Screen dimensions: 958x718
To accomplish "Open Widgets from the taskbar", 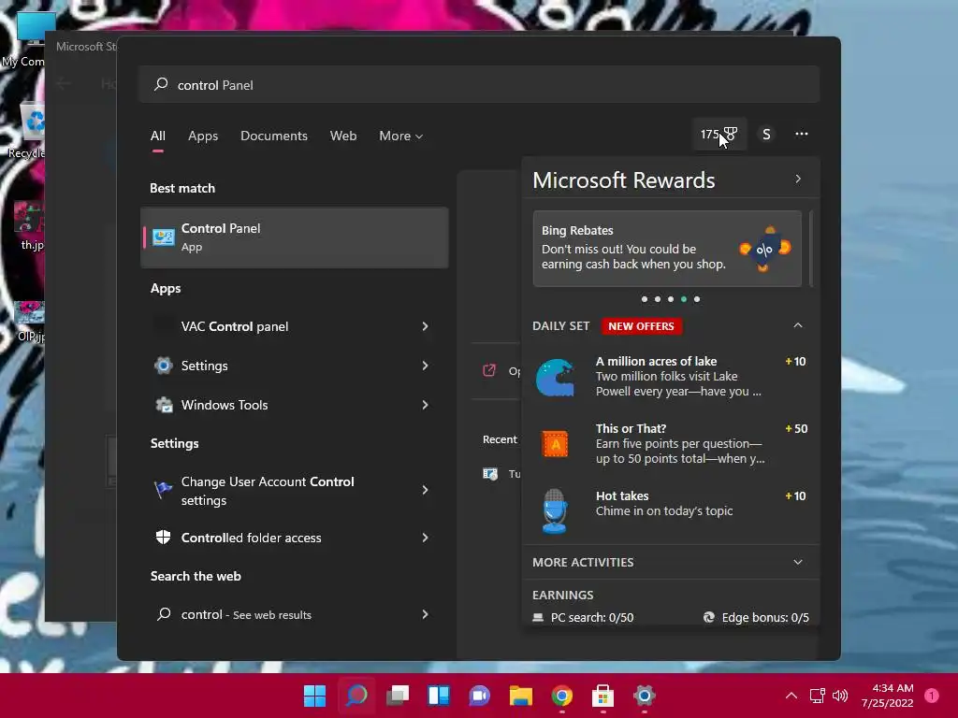I will (439, 696).
